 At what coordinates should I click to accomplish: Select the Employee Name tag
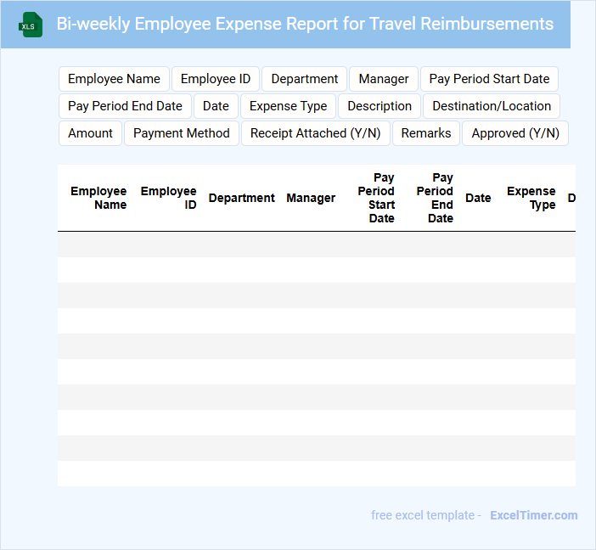114,79
